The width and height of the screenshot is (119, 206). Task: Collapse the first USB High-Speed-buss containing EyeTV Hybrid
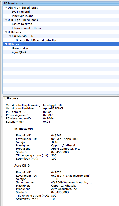pyautogui.click(x=6, y=8)
